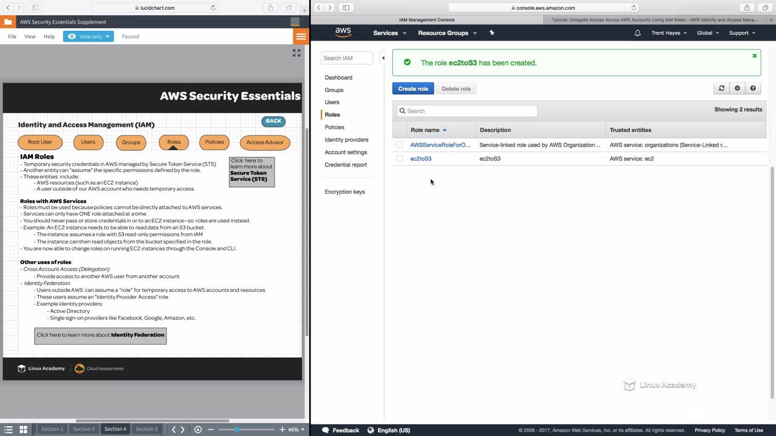Image resolution: width=776 pixels, height=436 pixels.
Task: Click the Create role button
Action: 413,89
